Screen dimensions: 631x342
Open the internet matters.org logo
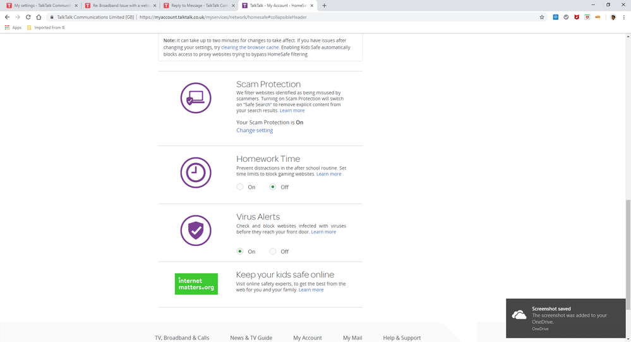[196, 284]
